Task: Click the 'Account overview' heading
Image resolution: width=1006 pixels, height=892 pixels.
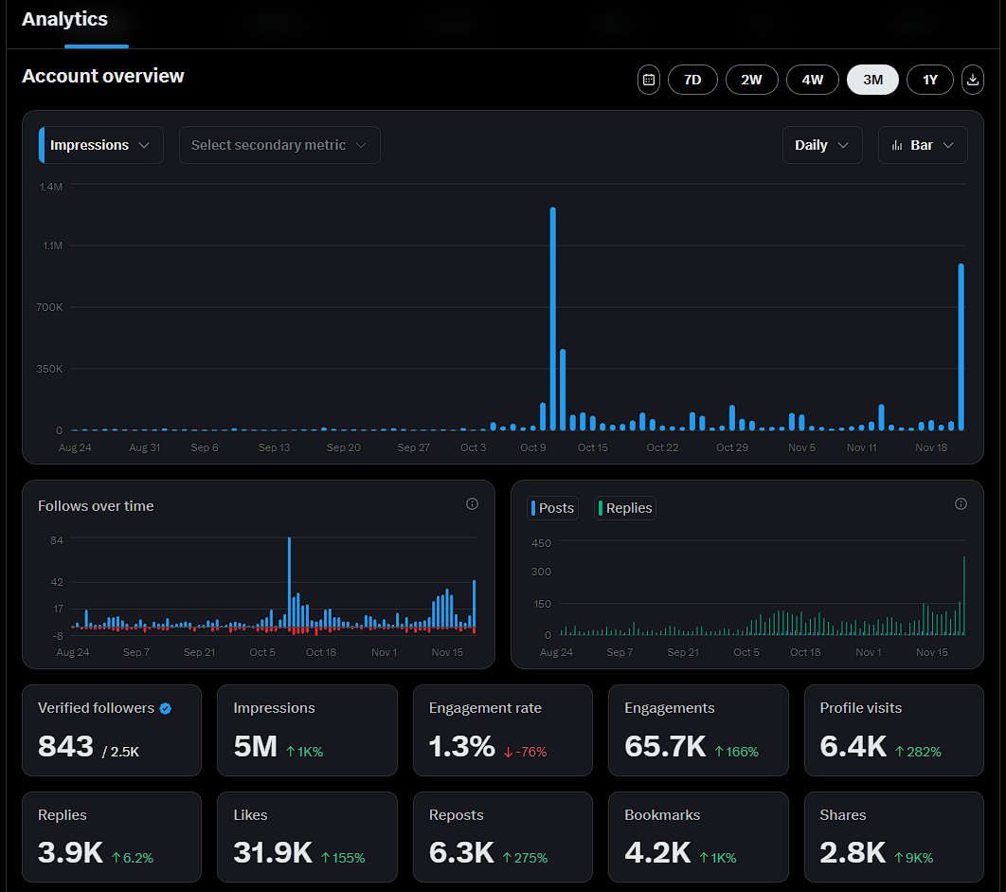Action: pyautogui.click(x=102, y=76)
